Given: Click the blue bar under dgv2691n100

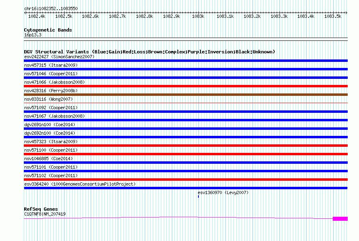Looking at the screenshot, I should tap(186, 129).
